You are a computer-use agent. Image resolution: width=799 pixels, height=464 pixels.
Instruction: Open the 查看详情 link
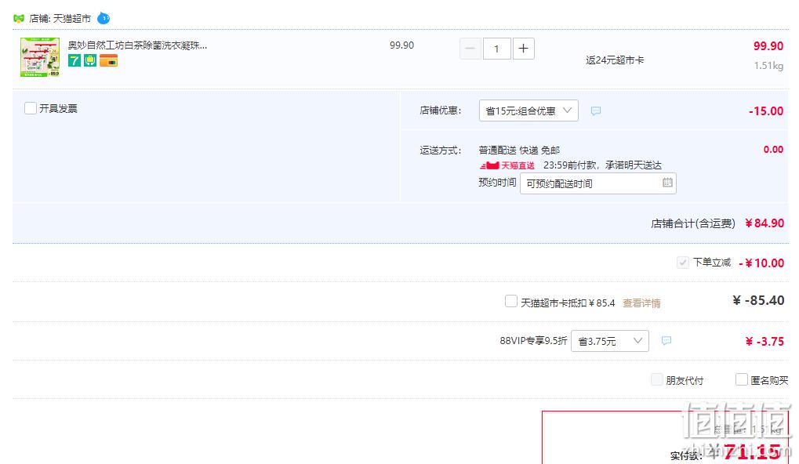pos(641,303)
